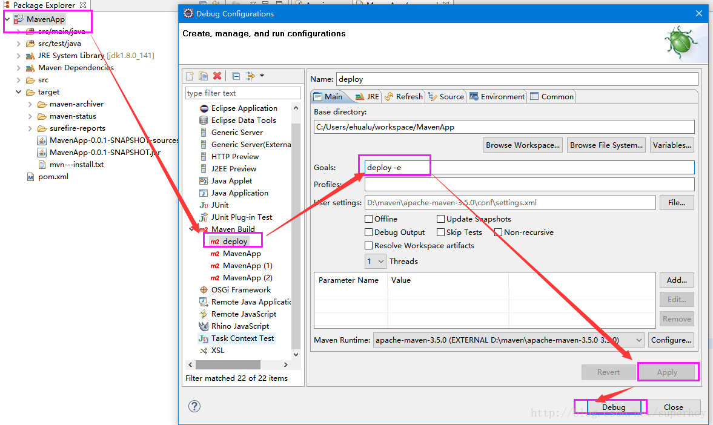
Task: Click the Collapse All icon in configurations toolbar
Action: [236, 76]
